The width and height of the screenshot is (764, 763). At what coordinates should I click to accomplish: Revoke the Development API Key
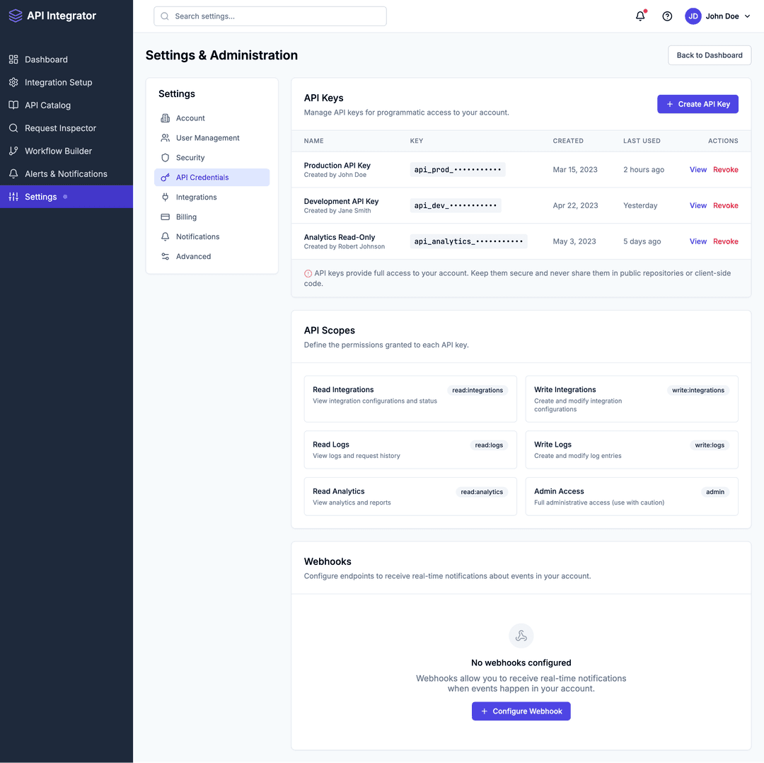(725, 205)
